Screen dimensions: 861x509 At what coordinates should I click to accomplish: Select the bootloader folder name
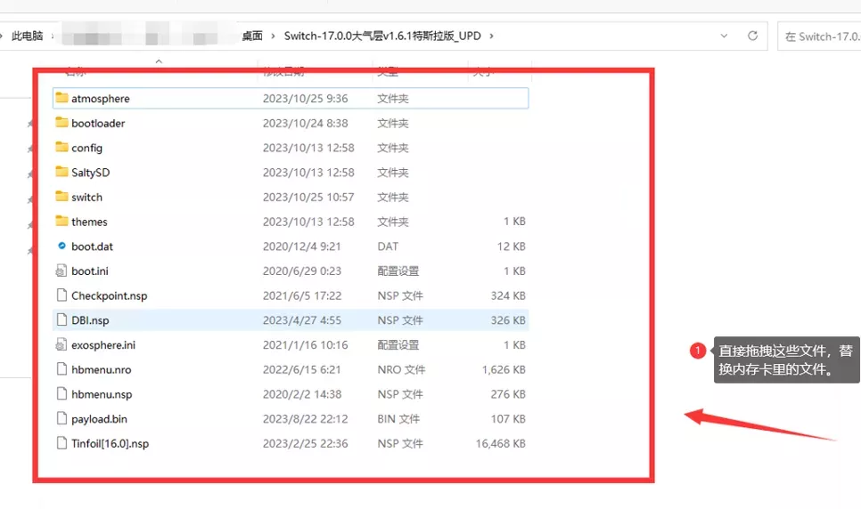point(98,124)
